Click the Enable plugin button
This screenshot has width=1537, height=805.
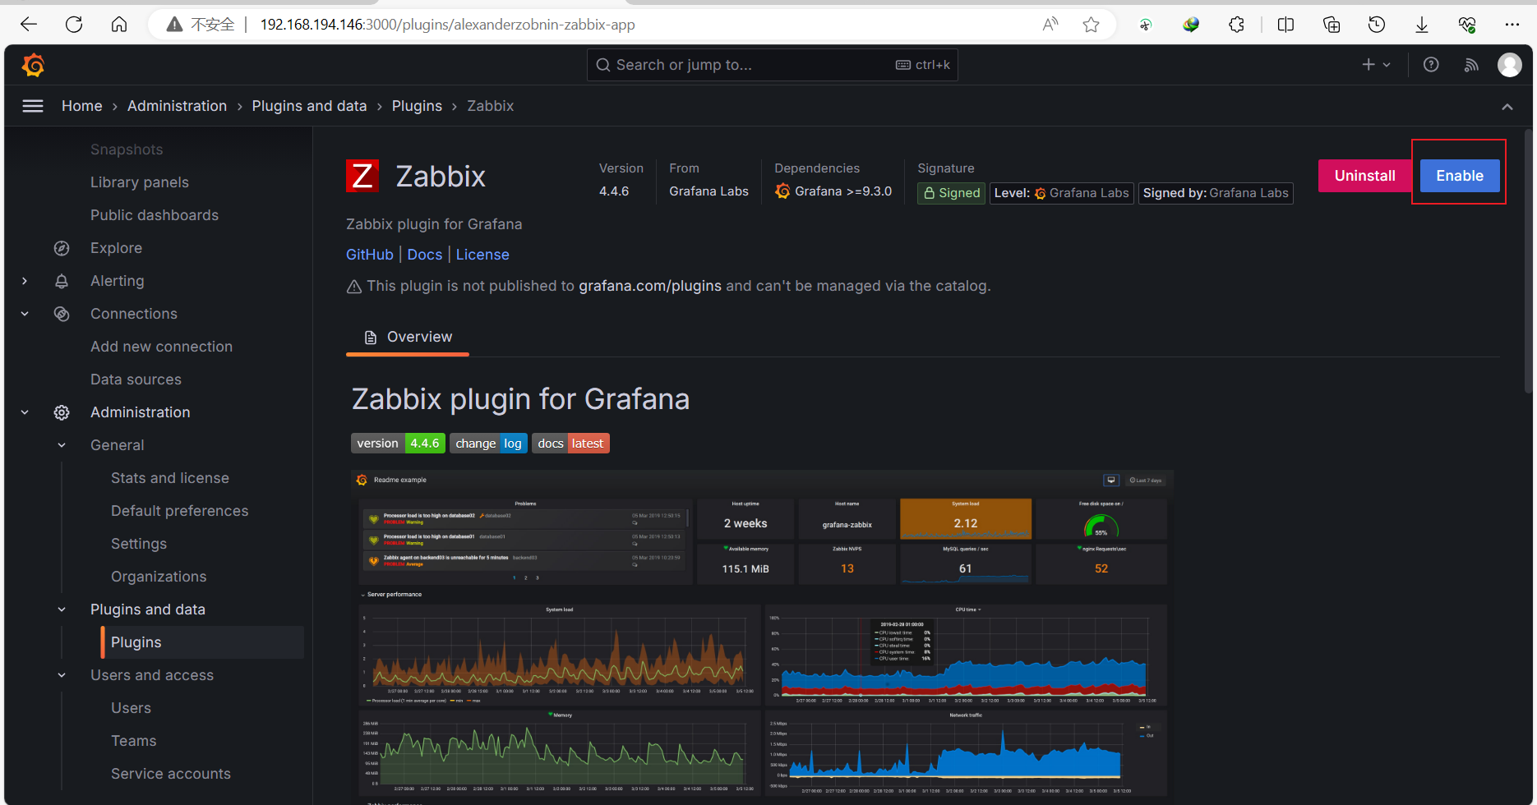[x=1460, y=176]
